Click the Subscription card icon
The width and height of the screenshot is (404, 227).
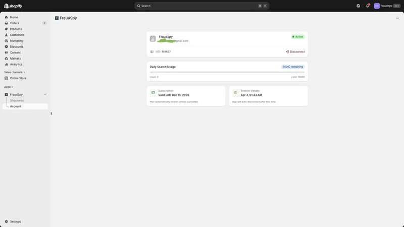pos(153,93)
